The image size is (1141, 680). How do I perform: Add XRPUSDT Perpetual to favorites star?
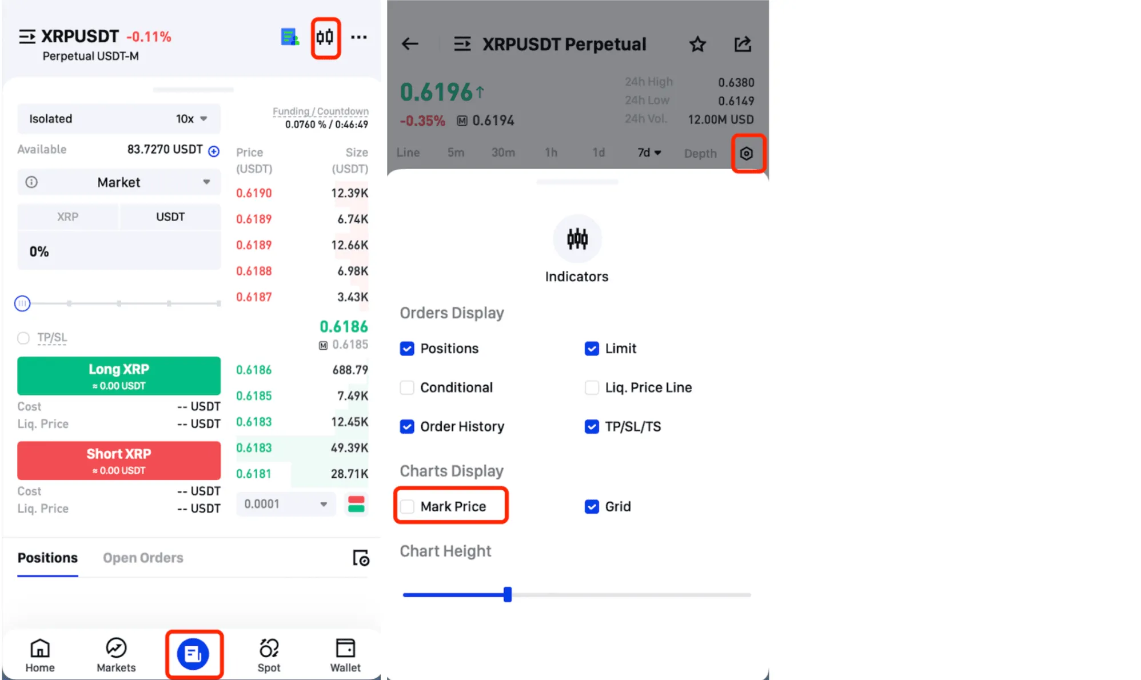pyautogui.click(x=697, y=44)
